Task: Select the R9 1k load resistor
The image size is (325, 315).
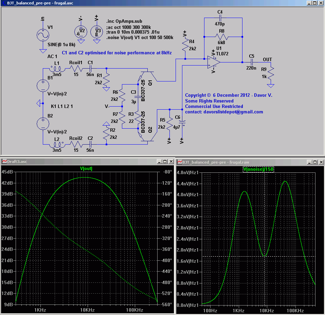Action: click(x=271, y=73)
